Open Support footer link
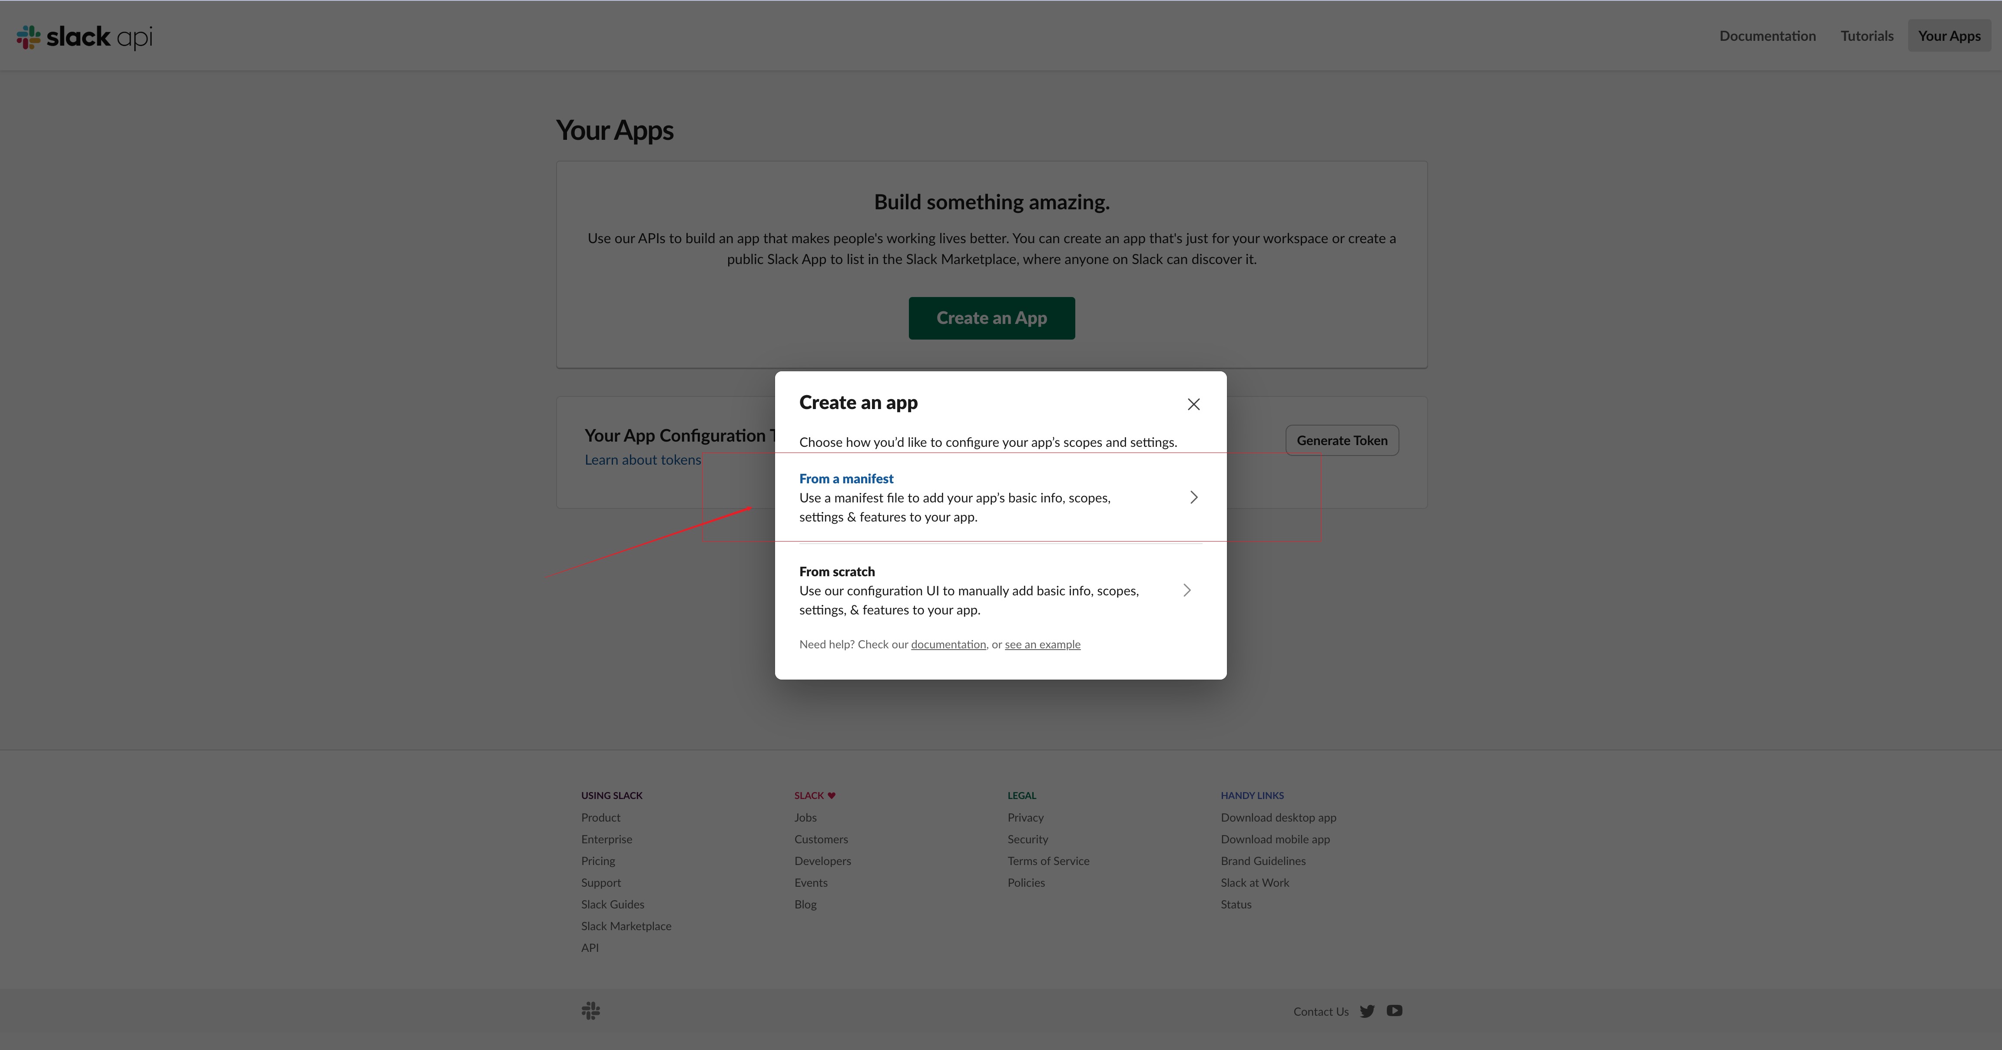2002x1050 pixels. [601, 883]
